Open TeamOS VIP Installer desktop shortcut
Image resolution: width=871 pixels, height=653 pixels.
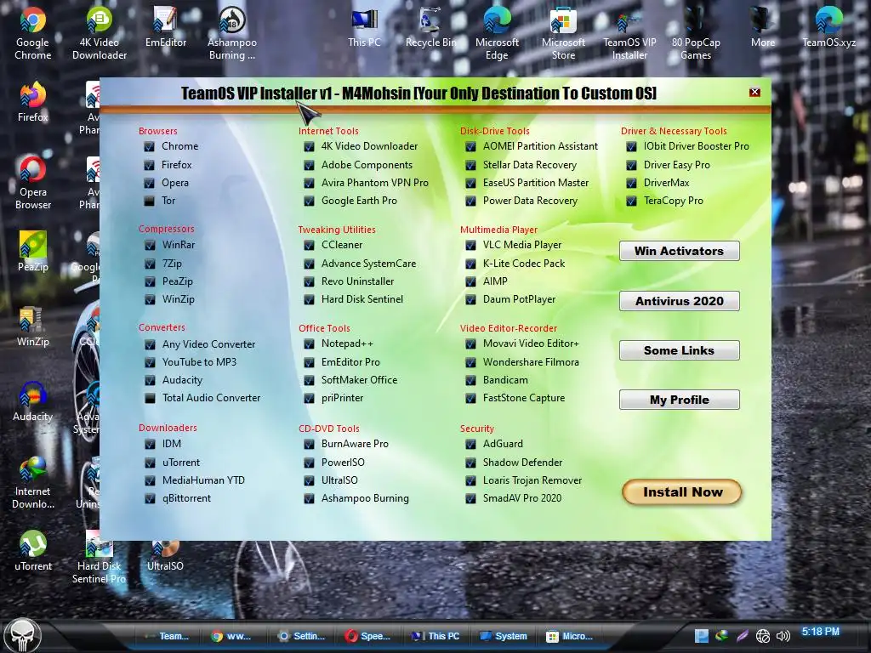coord(629,33)
